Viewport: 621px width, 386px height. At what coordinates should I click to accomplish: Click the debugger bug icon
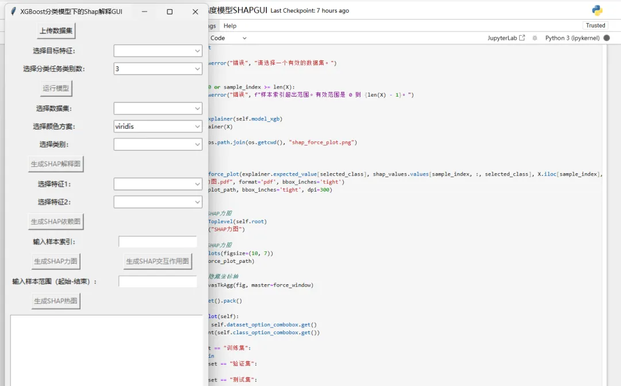pos(535,38)
